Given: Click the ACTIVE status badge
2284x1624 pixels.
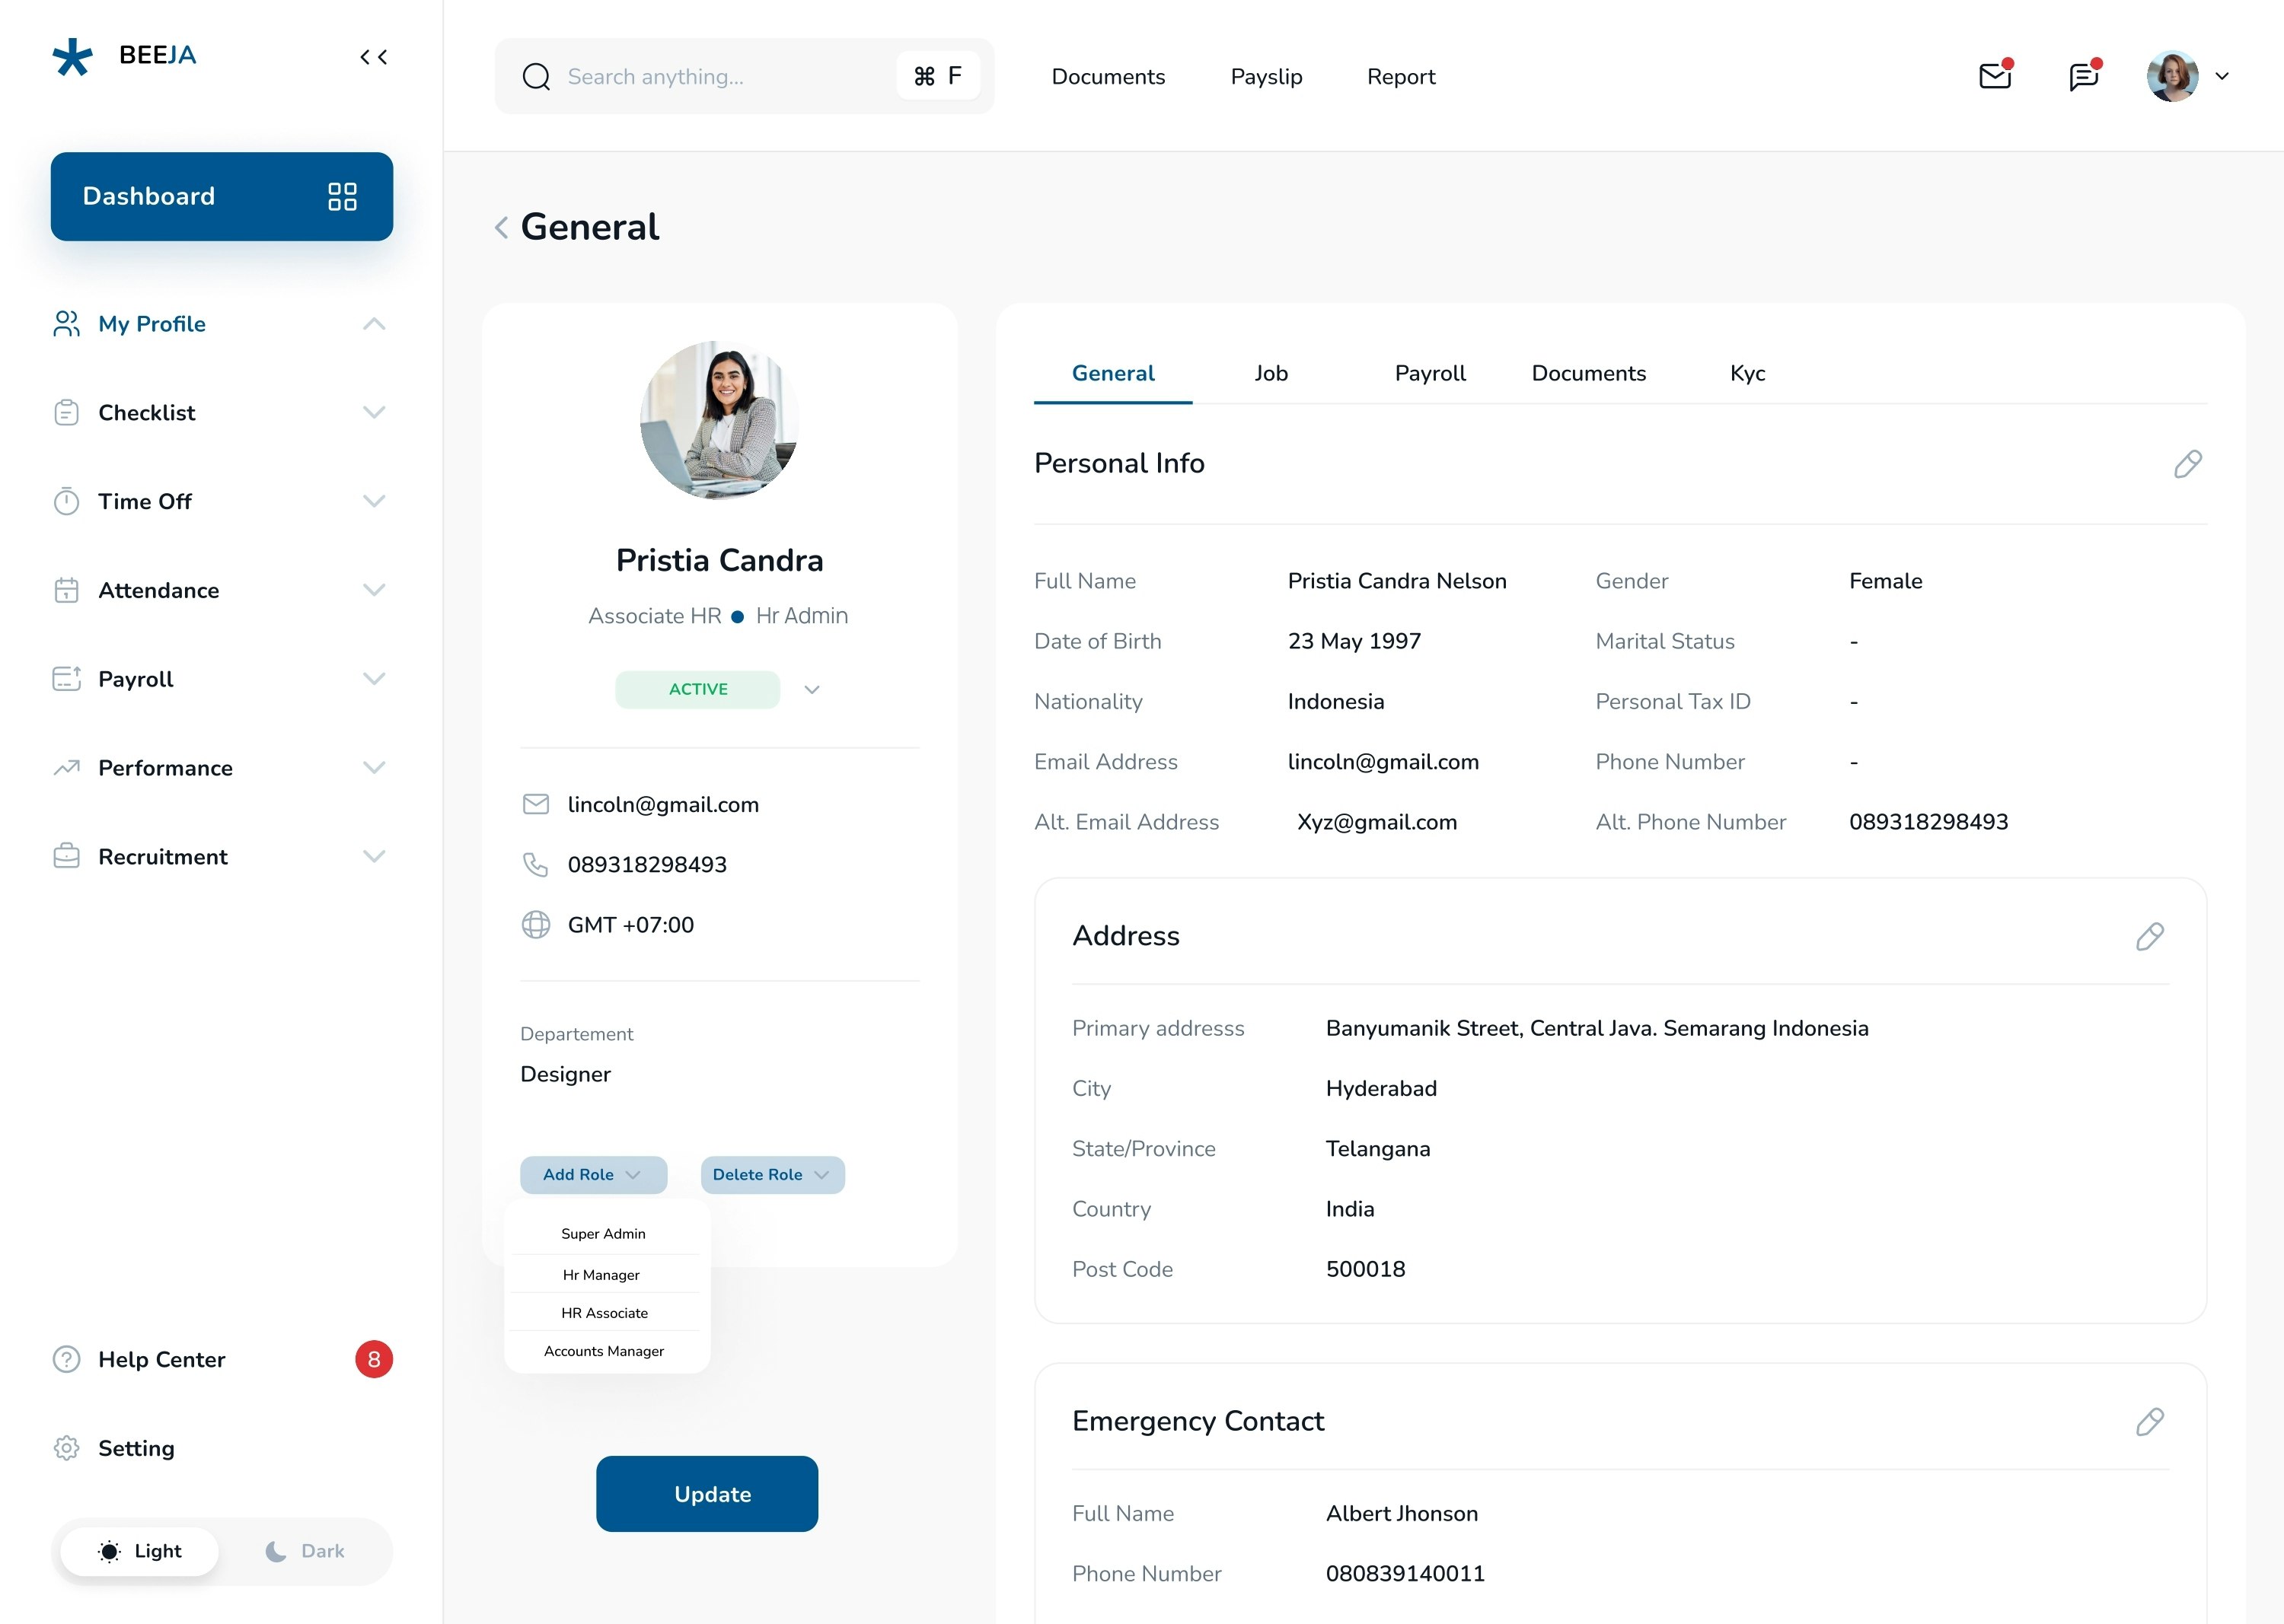Looking at the screenshot, I should tap(698, 690).
